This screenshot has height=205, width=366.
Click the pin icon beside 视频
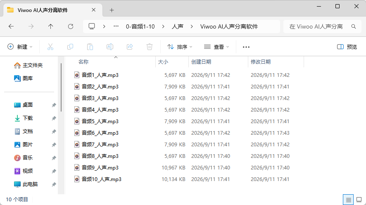tap(54, 171)
